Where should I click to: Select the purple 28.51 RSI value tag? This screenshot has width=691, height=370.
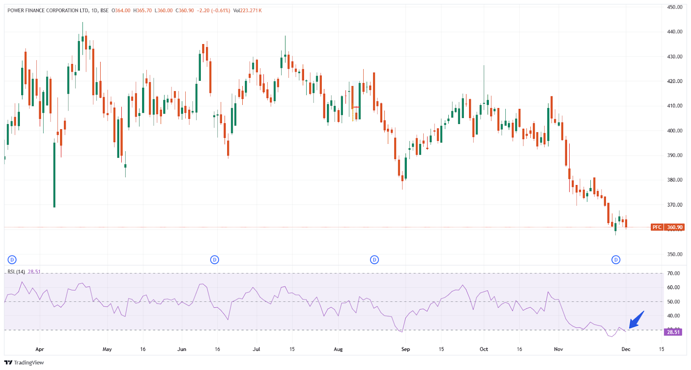pyautogui.click(x=673, y=332)
